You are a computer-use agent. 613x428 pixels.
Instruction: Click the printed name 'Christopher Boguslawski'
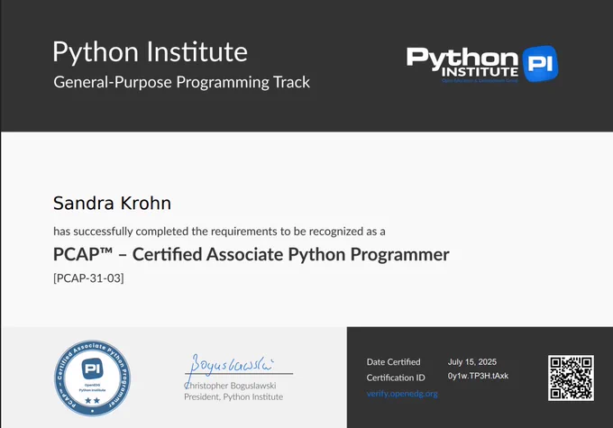click(x=230, y=386)
